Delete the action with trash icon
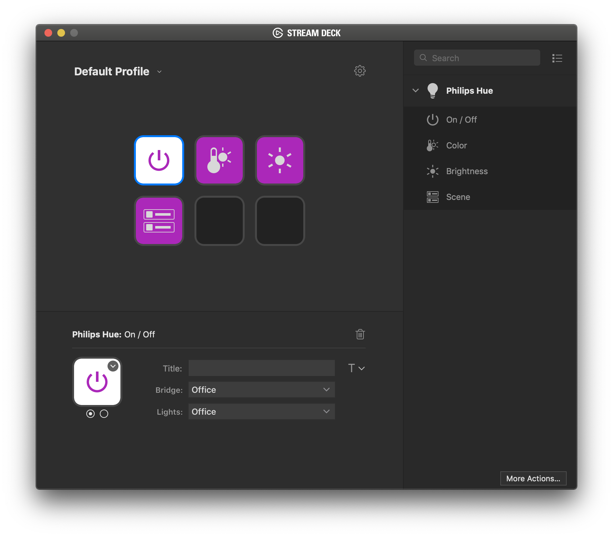The height and width of the screenshot is (537, 613). point(360,334)
